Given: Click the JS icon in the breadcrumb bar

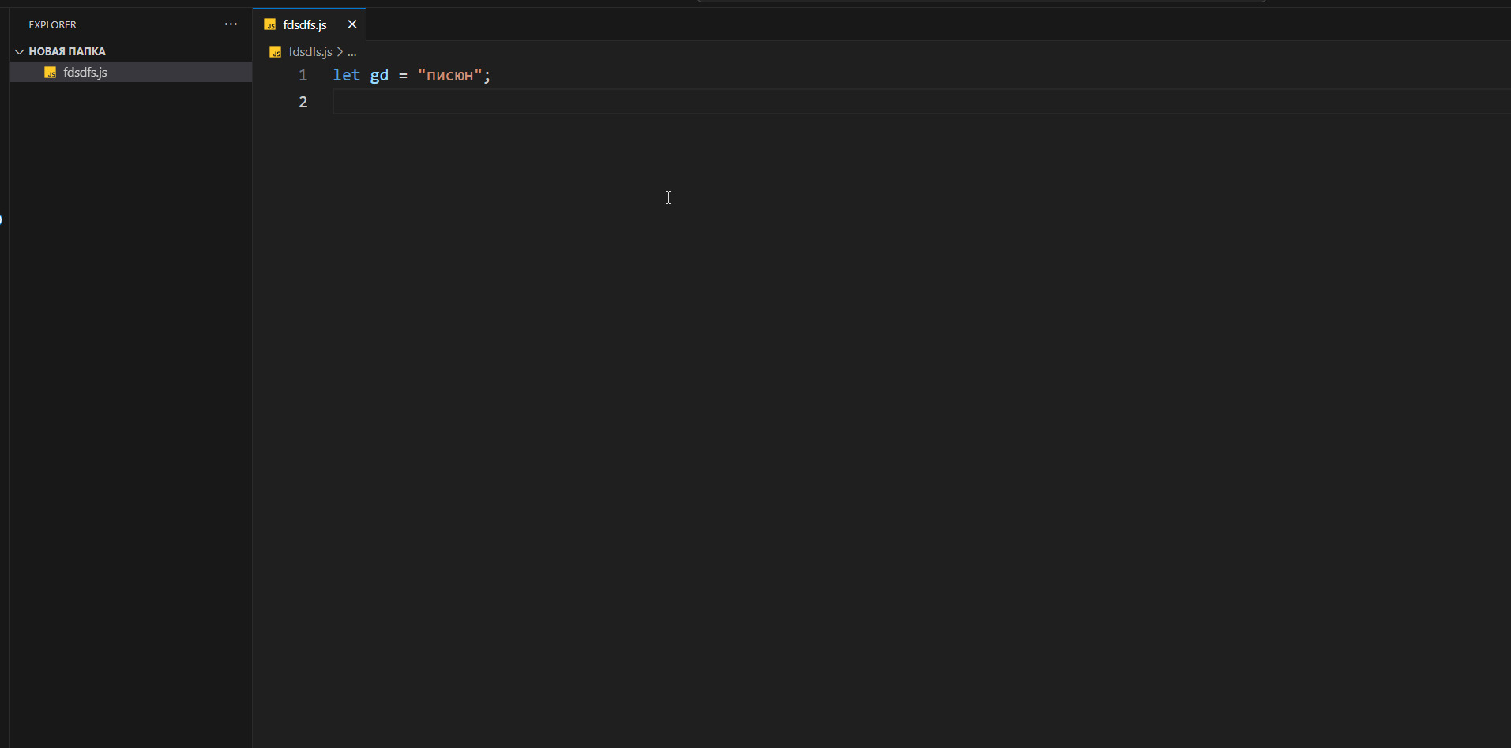Looking at the screenshot, I should [x=276, y=52].
